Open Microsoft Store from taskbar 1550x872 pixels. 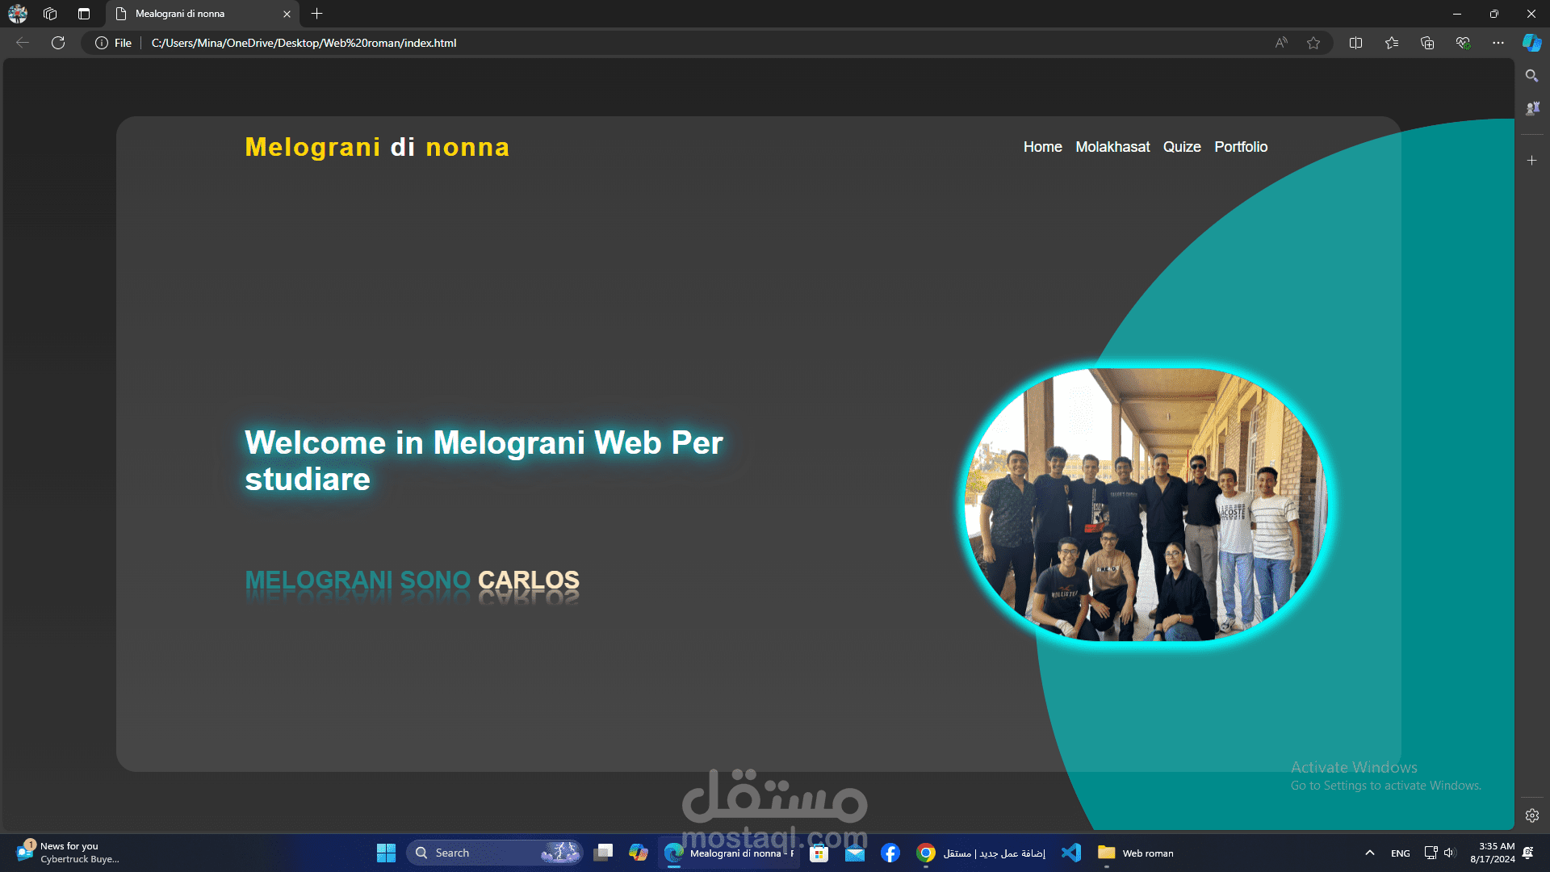click(819, 853)
